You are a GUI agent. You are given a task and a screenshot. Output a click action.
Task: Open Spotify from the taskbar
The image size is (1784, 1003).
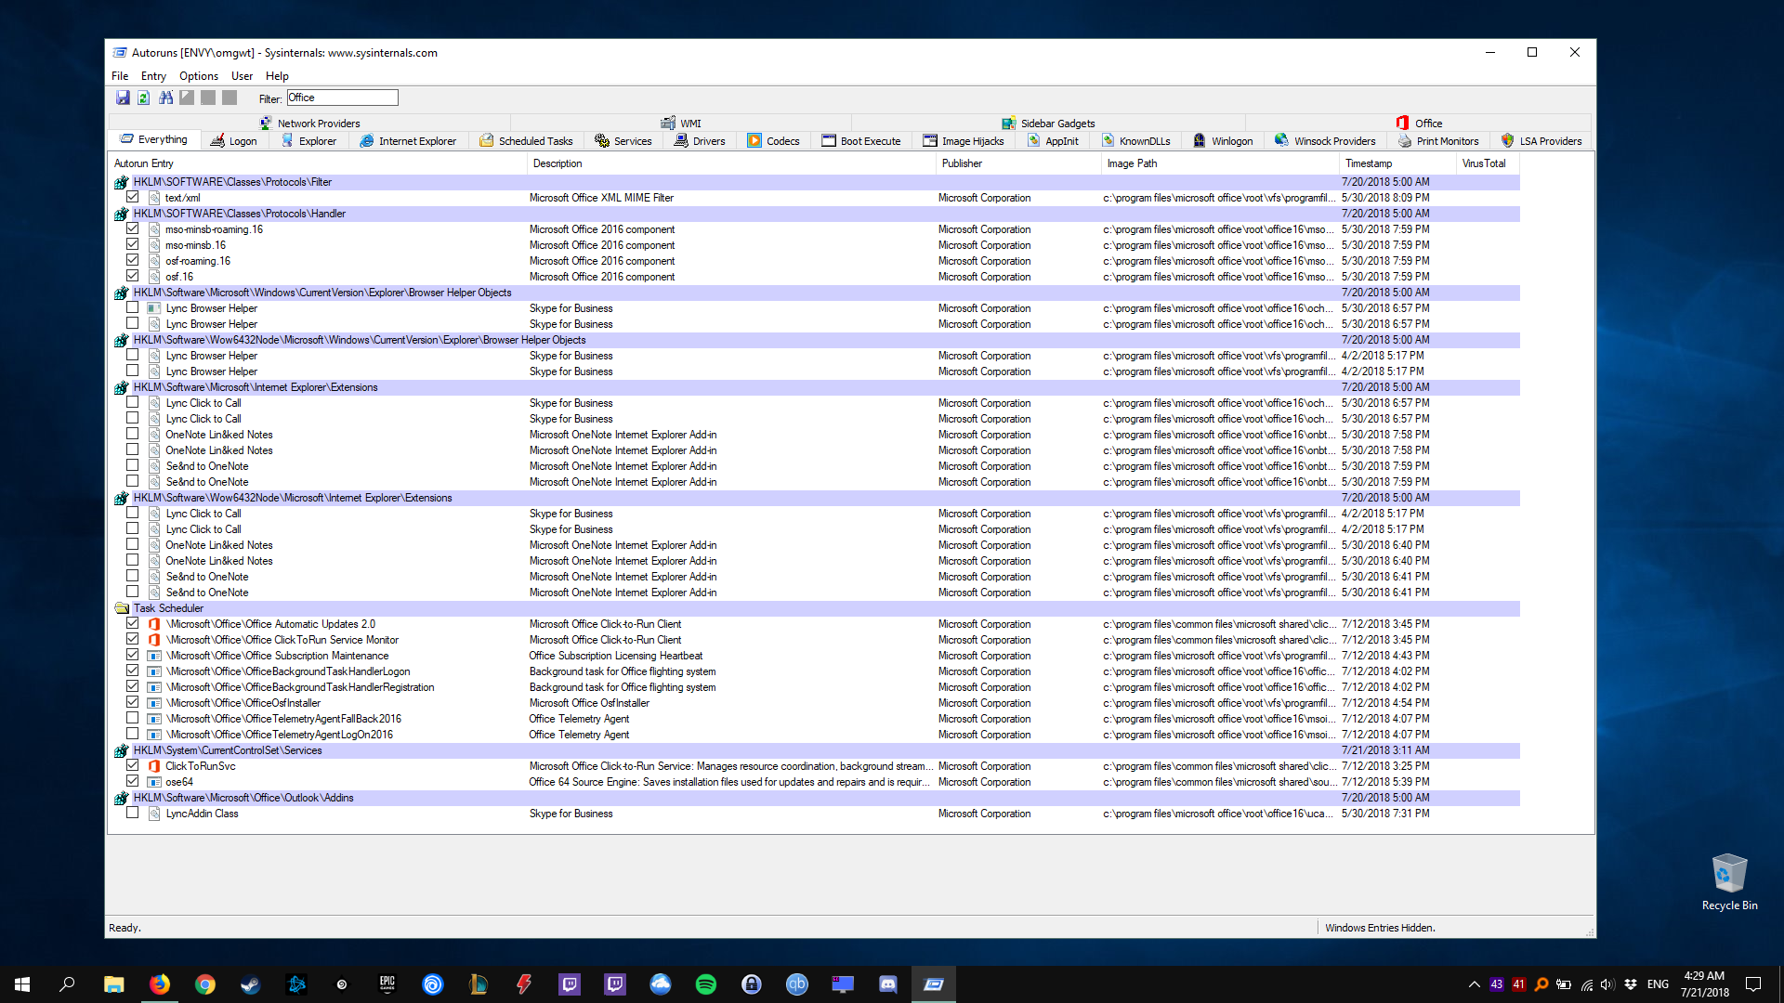click(706, 984)
